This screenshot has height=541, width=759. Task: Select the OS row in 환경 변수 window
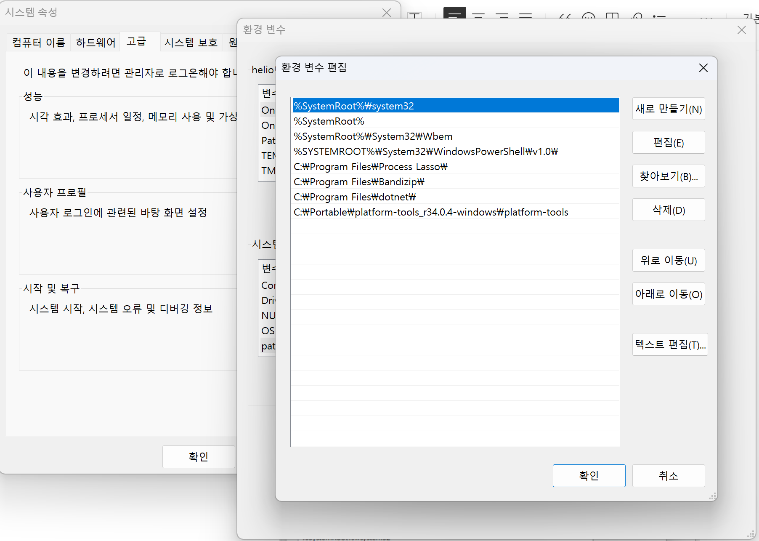click(x=268, y=331)
